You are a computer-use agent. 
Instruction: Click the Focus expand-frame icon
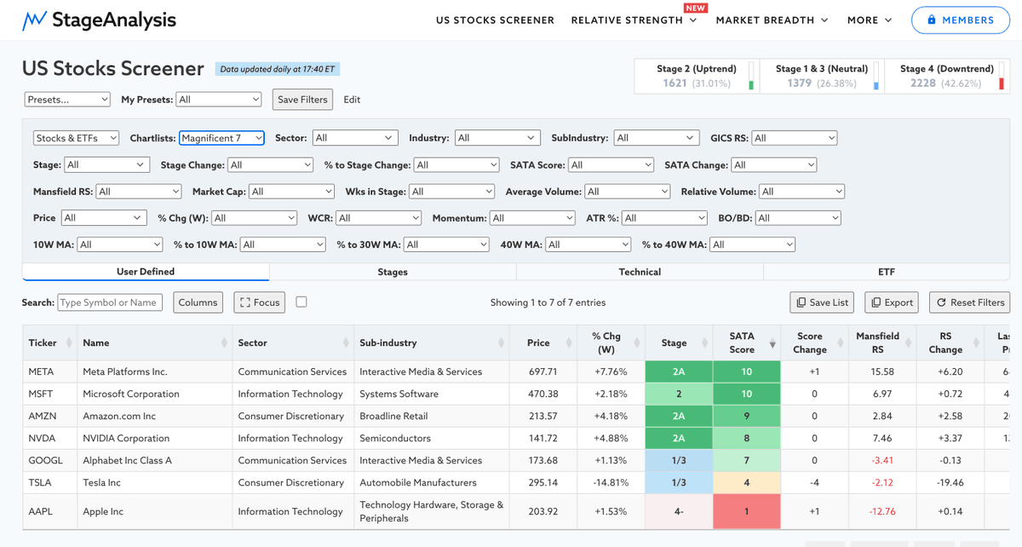tap(245, 302)
